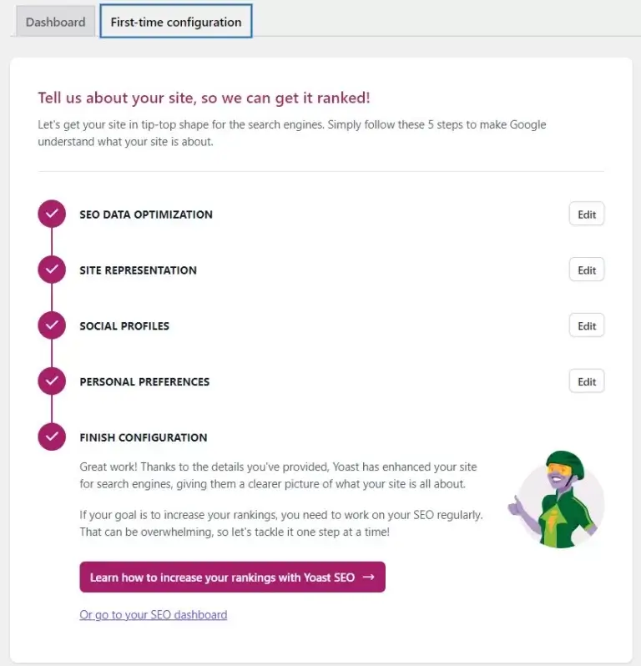Expand the SITE REPRESENTATION step heading
641x666 pixels.
(138, 270)
